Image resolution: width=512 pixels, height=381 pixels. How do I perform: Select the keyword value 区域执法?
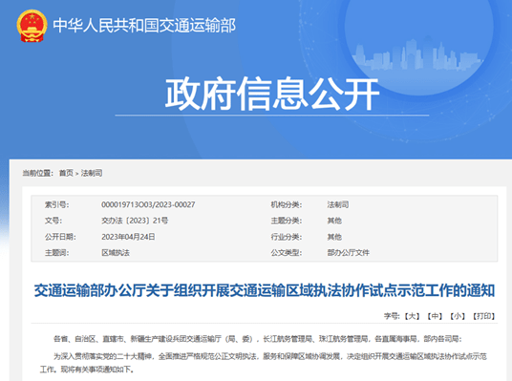pos(116,253)
